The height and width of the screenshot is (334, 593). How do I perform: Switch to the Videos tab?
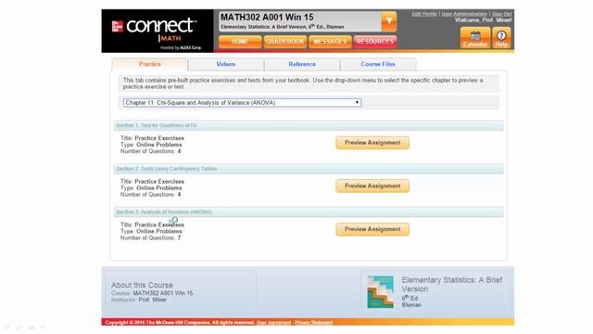226,64
